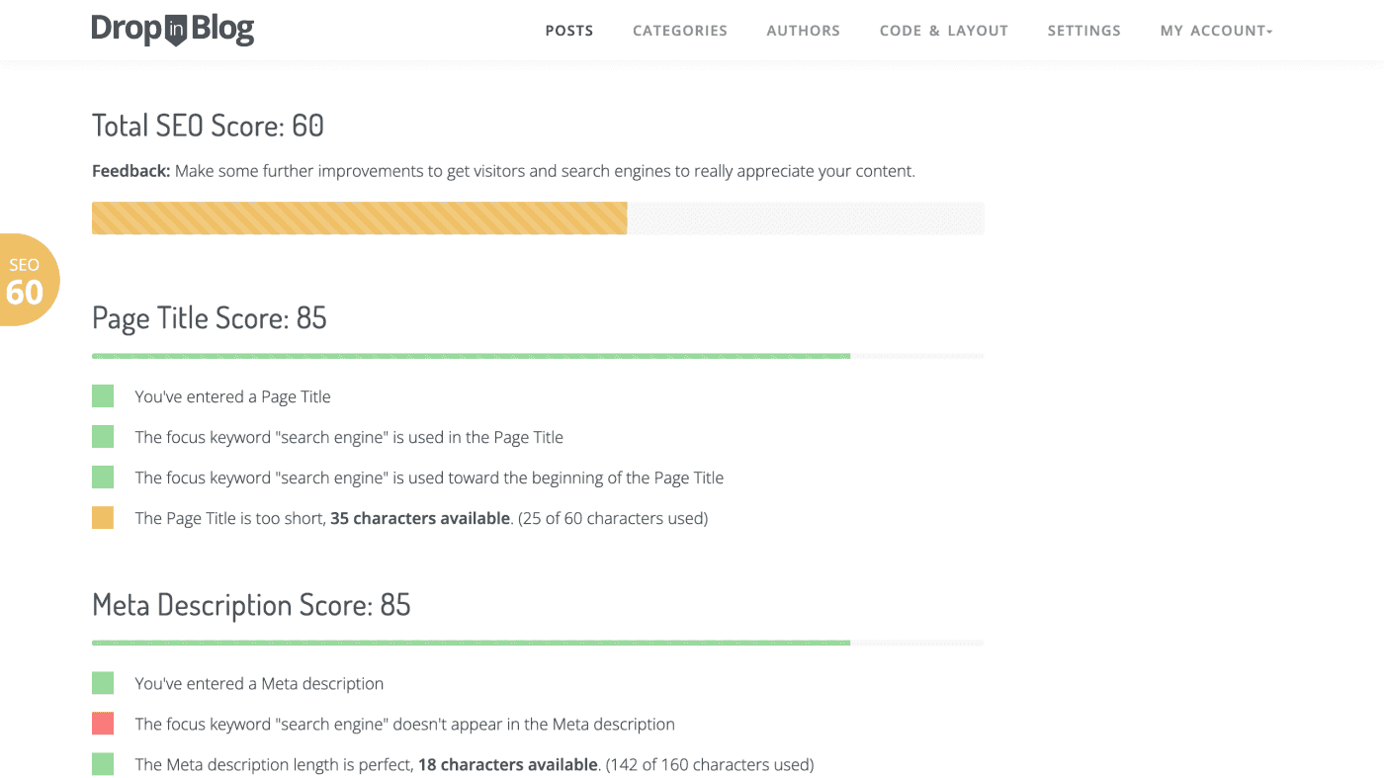Click the green indicator for "You've entered a Page Title"
Image resolution: width=1384 pixels, height=778 pixels.
pyautogui.click(x=103, y=396)
